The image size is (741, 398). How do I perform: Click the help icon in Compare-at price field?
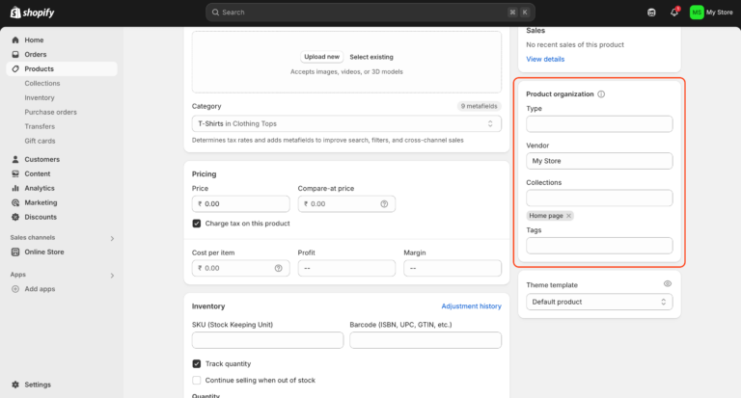[x=384, y=204]
